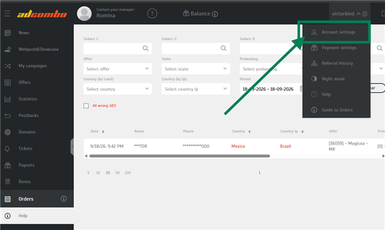Open the Select state dropdown

196,69
